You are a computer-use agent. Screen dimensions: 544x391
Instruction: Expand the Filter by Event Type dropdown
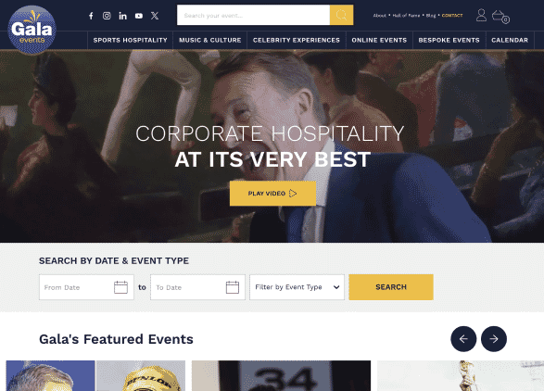(297, 287)
